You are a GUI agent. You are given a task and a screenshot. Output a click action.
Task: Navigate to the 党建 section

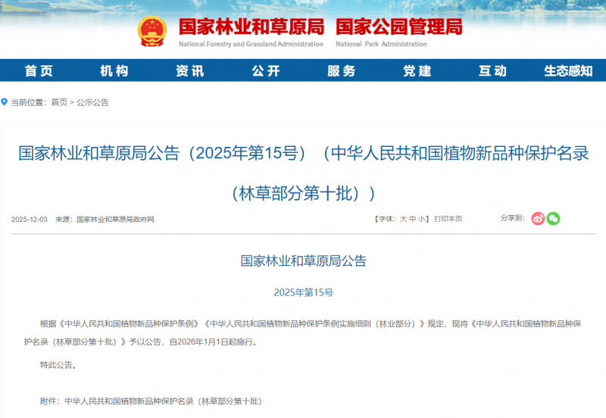(417, 71)
